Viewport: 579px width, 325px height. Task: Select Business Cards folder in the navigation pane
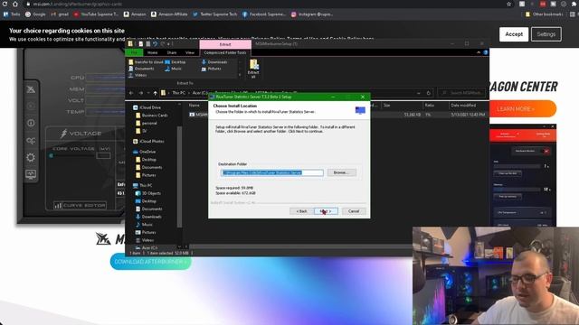tap(151, 115)
